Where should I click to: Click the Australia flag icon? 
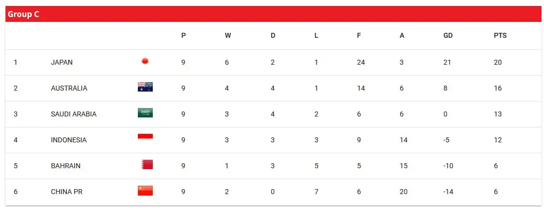click(145, 87)
